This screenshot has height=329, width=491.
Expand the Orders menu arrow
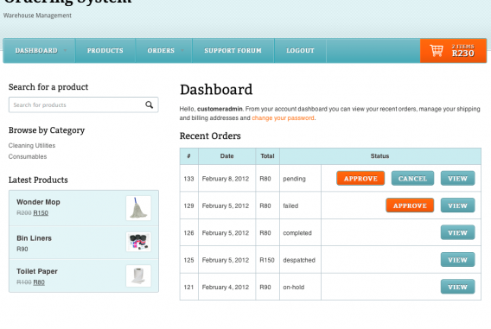[182, 50]
